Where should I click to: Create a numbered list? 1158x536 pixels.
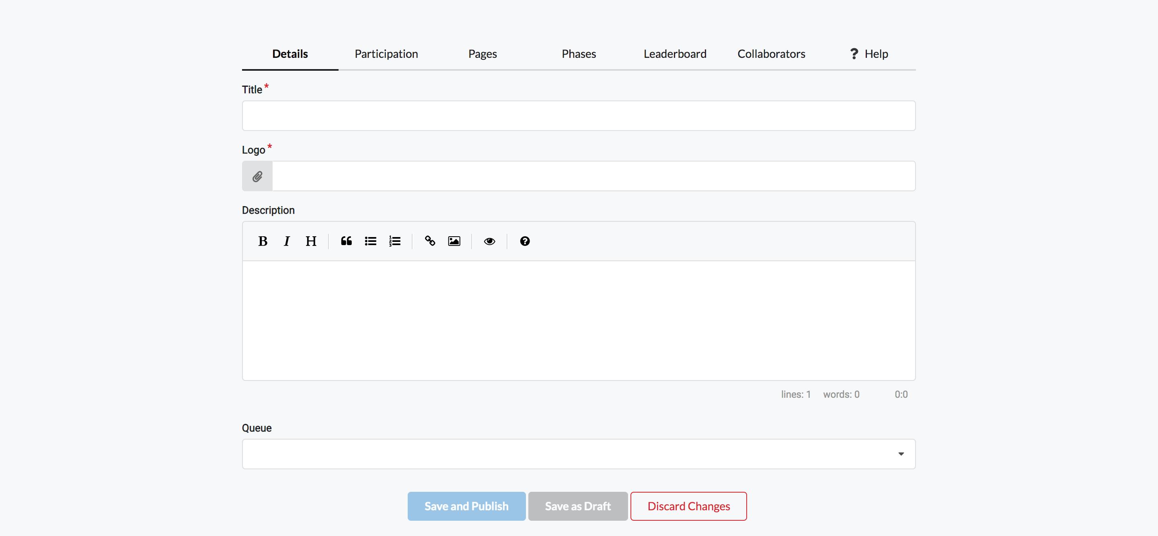(395, 241)
